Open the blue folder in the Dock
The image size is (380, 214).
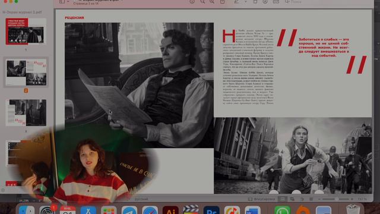click(x=324, y=210)
